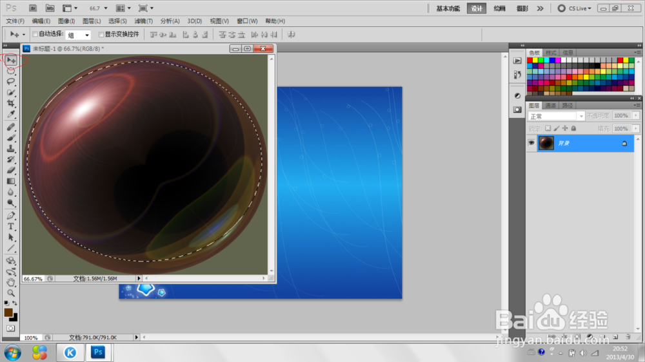This screenshot has width=645, height=362.
Task: Select the Crop tool
Action: pos(11,103)
